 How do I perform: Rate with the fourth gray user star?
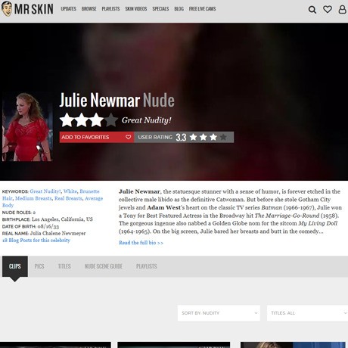coord(223,137)
